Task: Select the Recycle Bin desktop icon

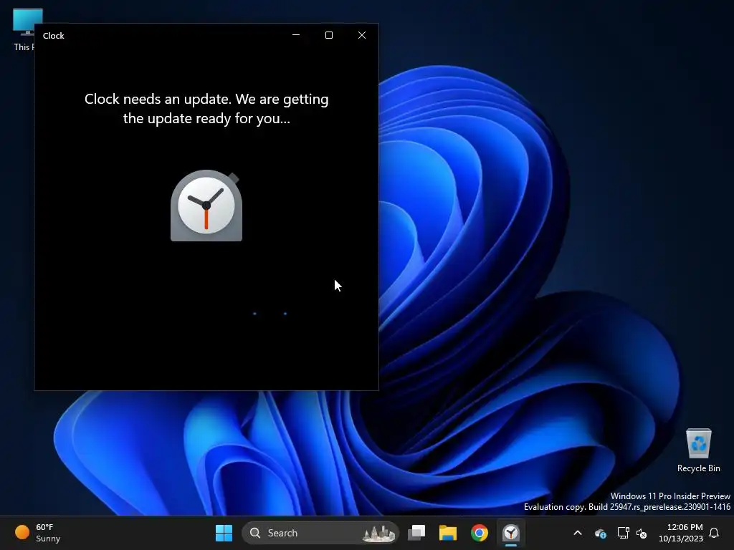Action: [x=698, y=450]
